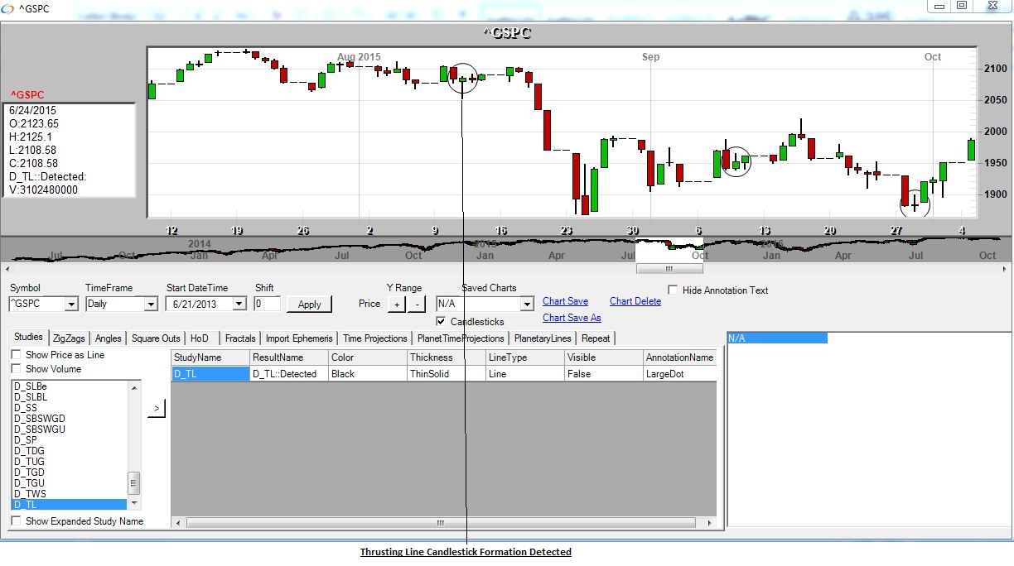The width and height of the screenshot is (1014, 566).
Task: Click the Y Range minus button
Action: tap(416, 304)
